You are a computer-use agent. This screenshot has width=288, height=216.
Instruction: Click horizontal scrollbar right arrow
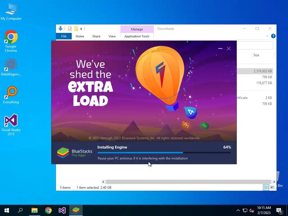[x=274, y=182]
